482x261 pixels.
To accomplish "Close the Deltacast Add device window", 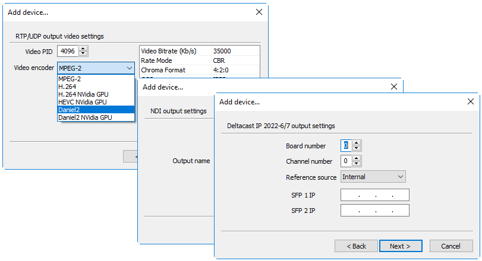I will [x=470, y=101].
